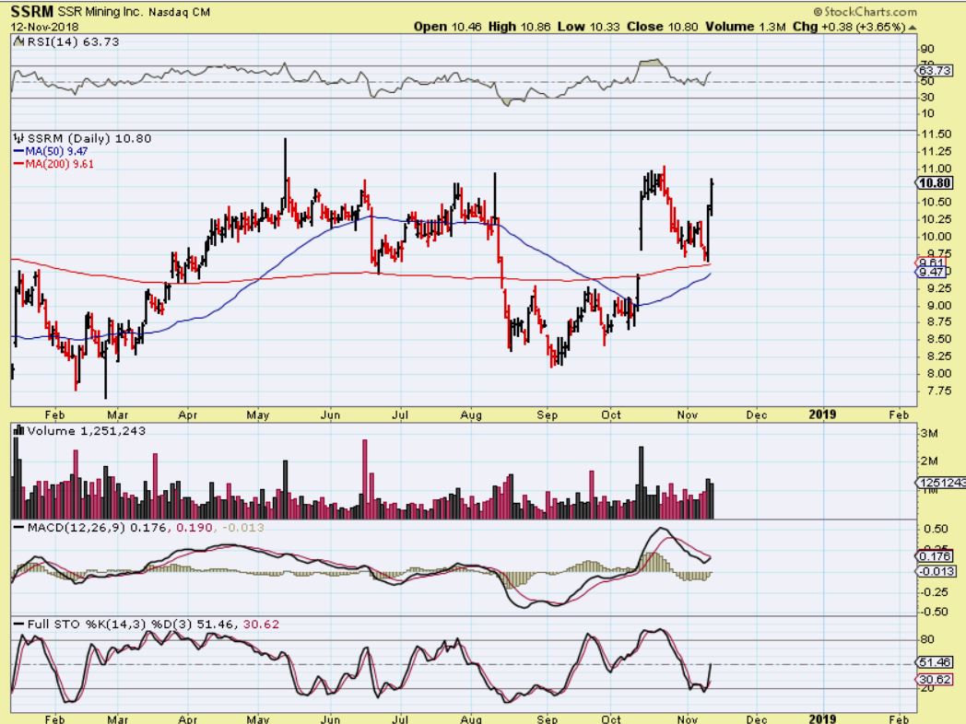Click the SSRM (Daily) 10.80 legend
This screenshot has width=966, height=724.
[x=89, y=138]
